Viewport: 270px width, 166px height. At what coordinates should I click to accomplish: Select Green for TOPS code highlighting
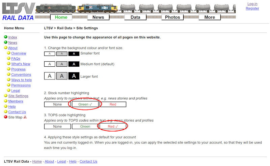(x=85, y=127)
